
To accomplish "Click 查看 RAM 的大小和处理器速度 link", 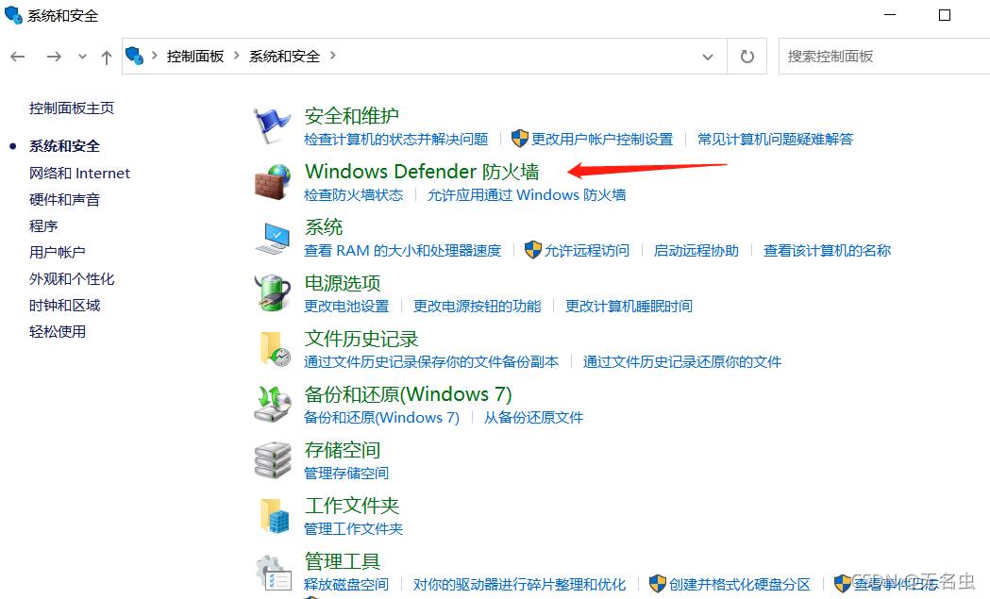I will (402, 251).
